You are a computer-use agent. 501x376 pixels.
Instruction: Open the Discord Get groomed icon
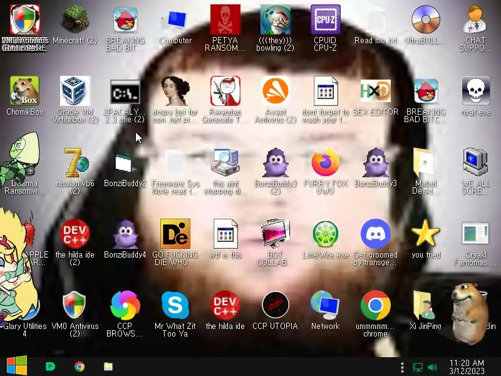tap(375, 234)
